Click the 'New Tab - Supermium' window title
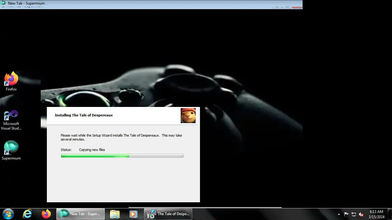This screenshot has height=220, width=392. pos(26,3)
